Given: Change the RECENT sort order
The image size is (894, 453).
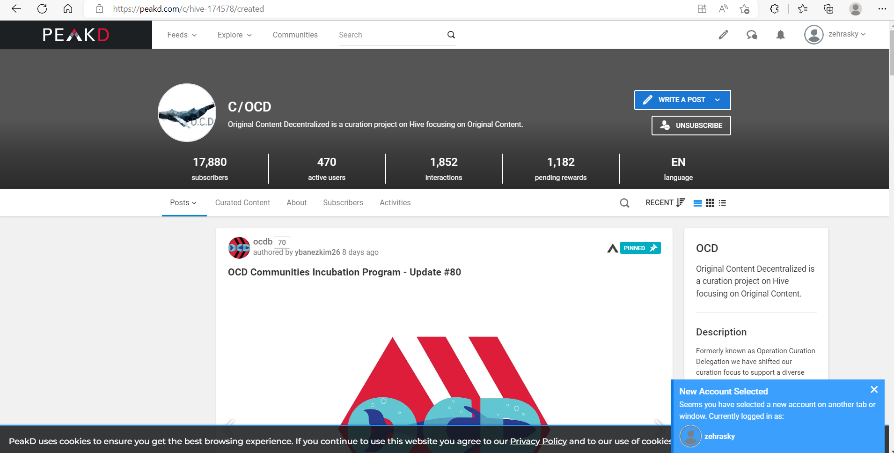Looking at the screenshot, I should [x=665, y=202].
